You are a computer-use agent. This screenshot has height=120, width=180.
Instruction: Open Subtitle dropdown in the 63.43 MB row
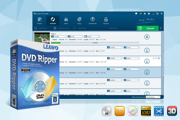pyautogui.click(x=115, y=80)
